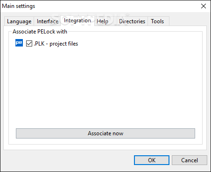
Task: Open the Tools tab
Action: pyautogui.click(x=157, y=21)
